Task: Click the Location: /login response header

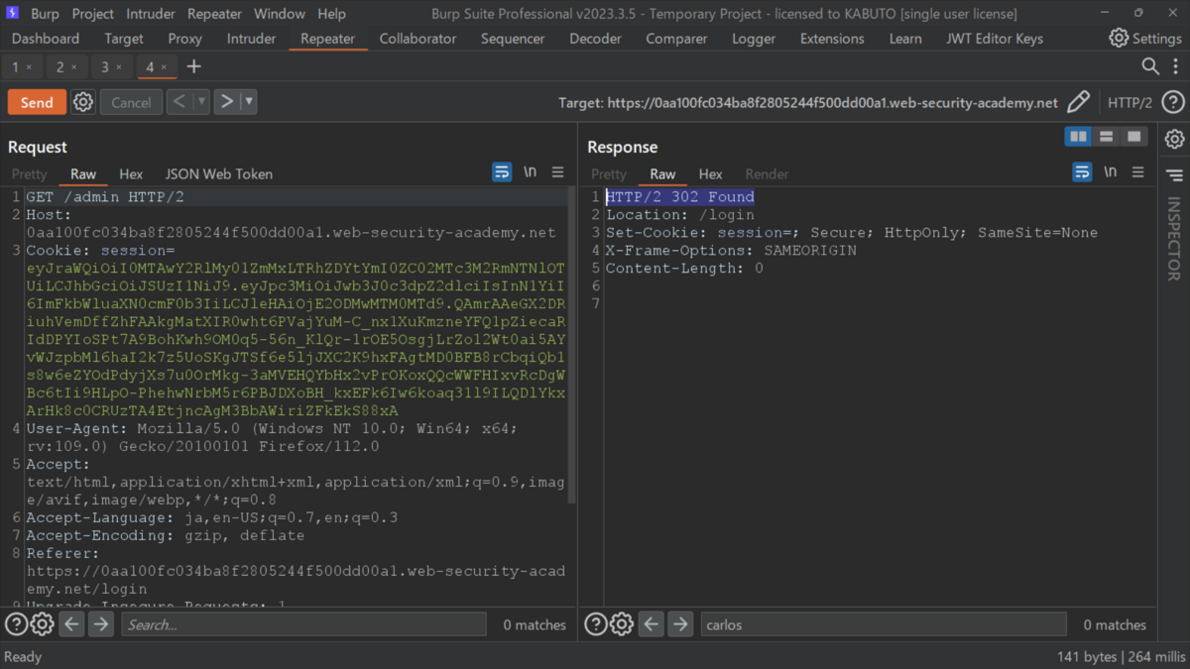Action: coord(680,215)
